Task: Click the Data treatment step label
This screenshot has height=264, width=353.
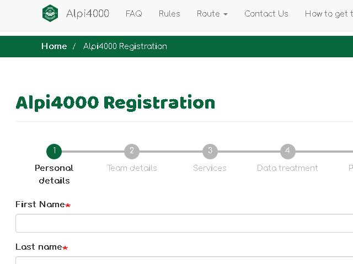Action: (287, 168)
